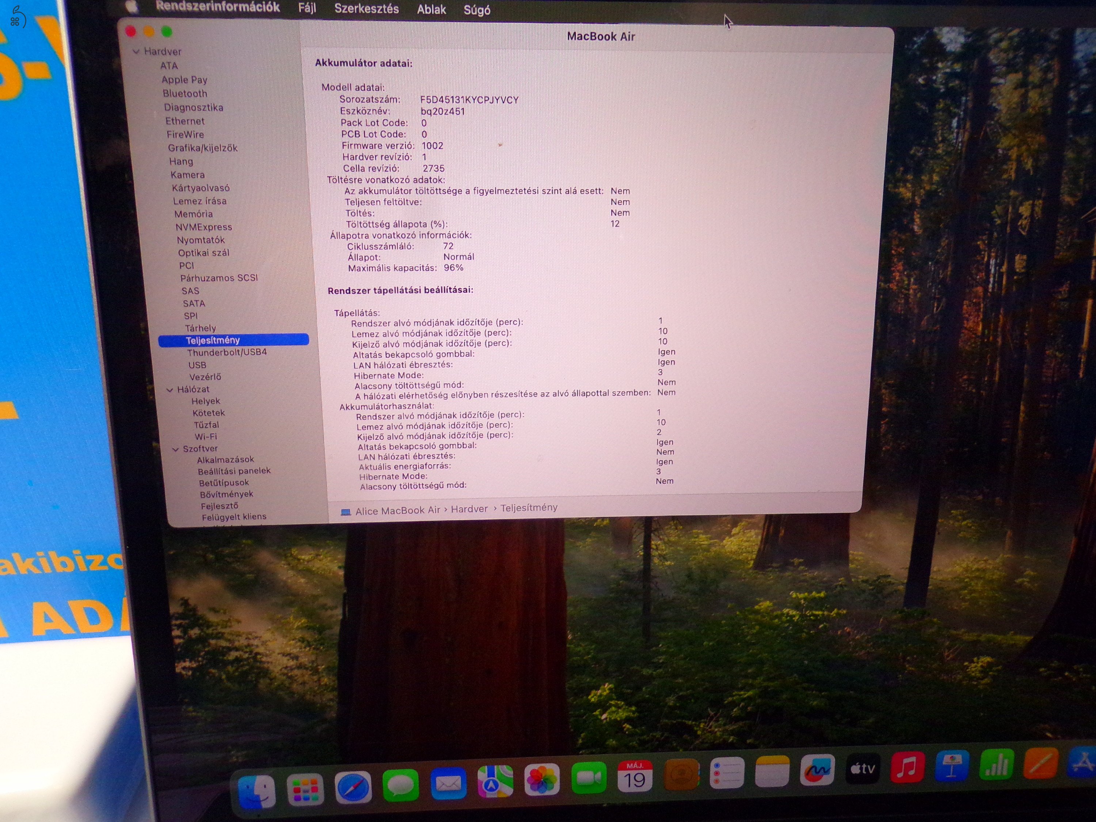This screenshot has width=1096, height=822.
Task: Click Teljesítmény in the path bar
Action: point(529,507)
